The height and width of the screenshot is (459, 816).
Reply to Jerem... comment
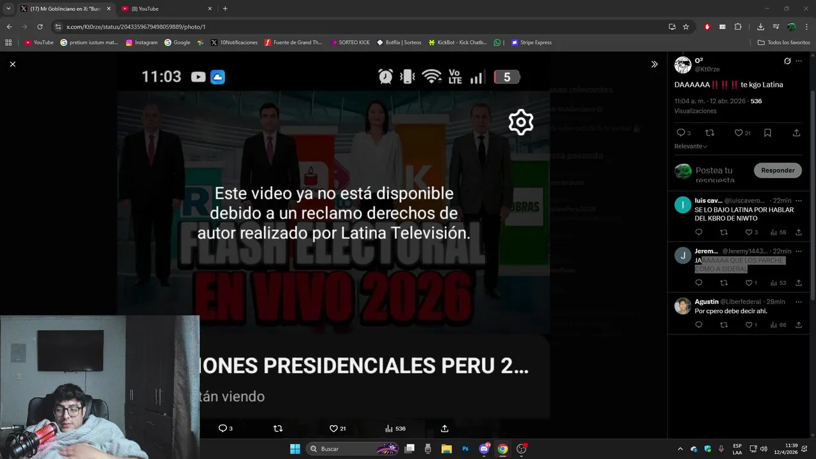pos(699,282)
